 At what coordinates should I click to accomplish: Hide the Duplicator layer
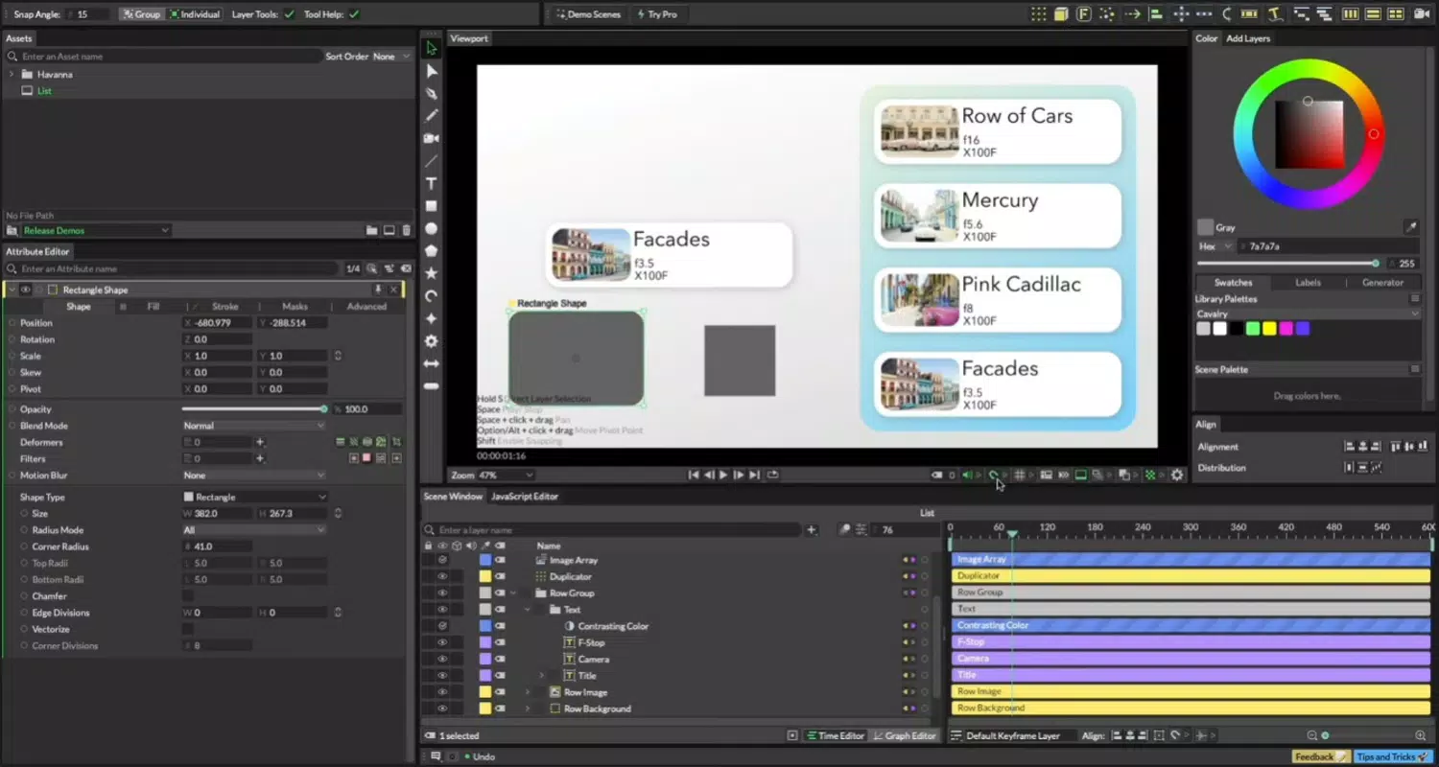442,576
